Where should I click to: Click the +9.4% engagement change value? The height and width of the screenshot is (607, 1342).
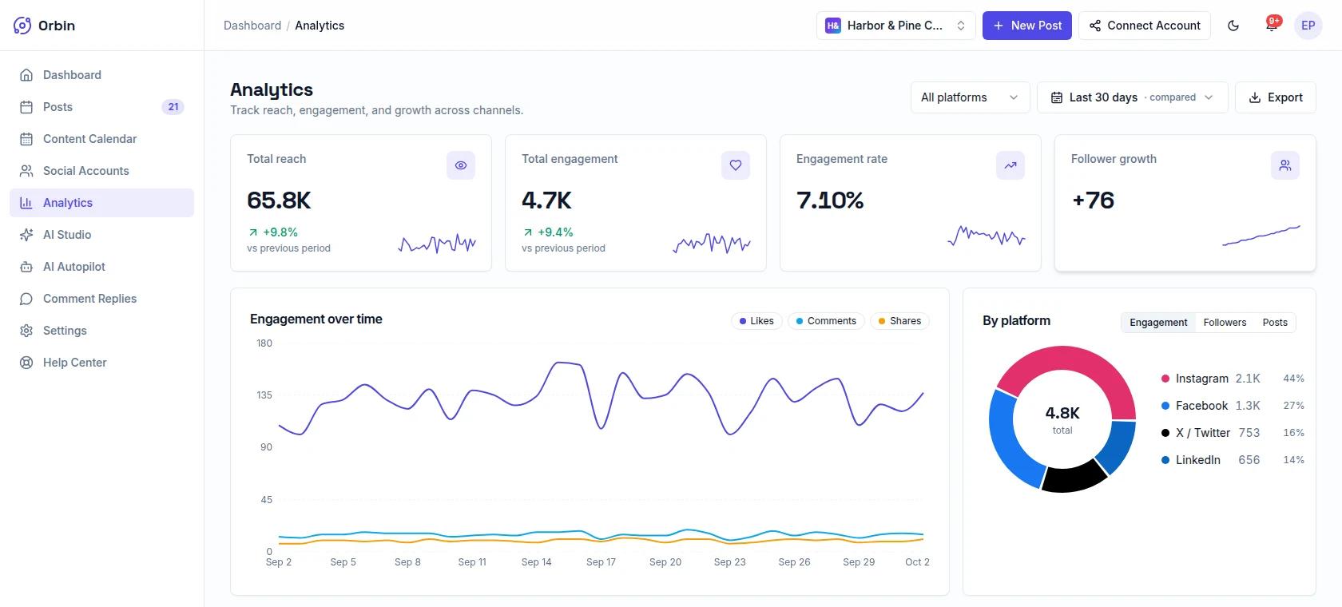[555, 232]
